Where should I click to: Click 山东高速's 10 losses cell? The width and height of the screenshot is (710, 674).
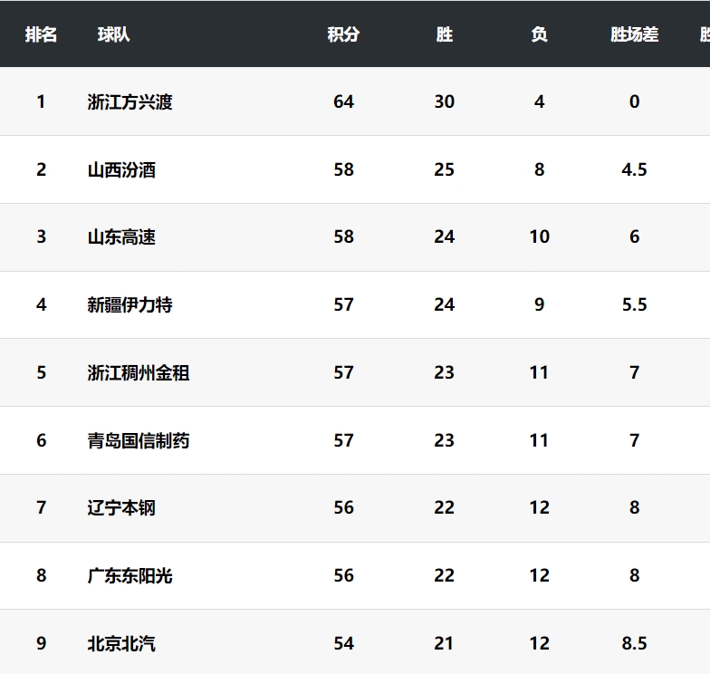(x=539, y=236)
